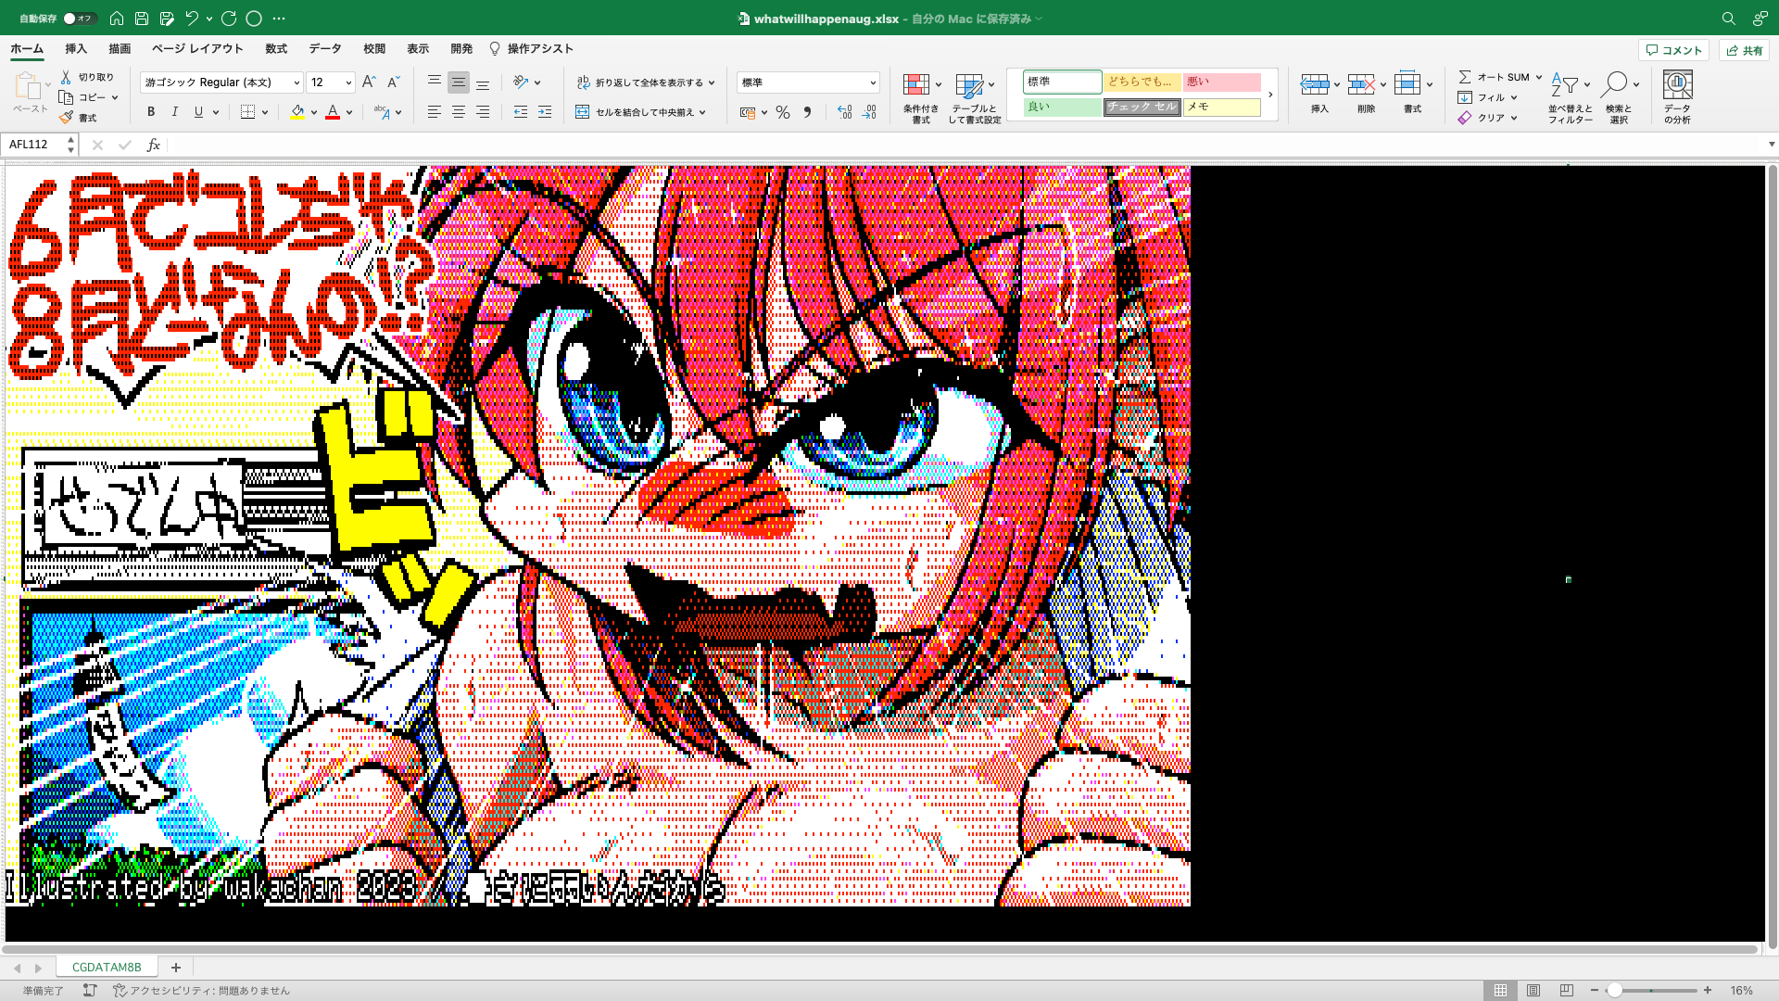Click the 操作アシスト search field

point(532,49)
